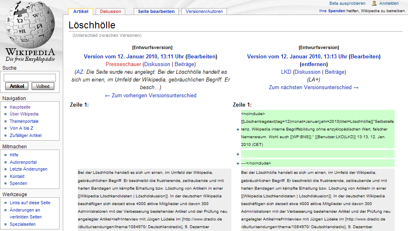This screenshot has height=231, width=408.
Task: Open Zufälliger Artikel link
Action: point(26,135)
